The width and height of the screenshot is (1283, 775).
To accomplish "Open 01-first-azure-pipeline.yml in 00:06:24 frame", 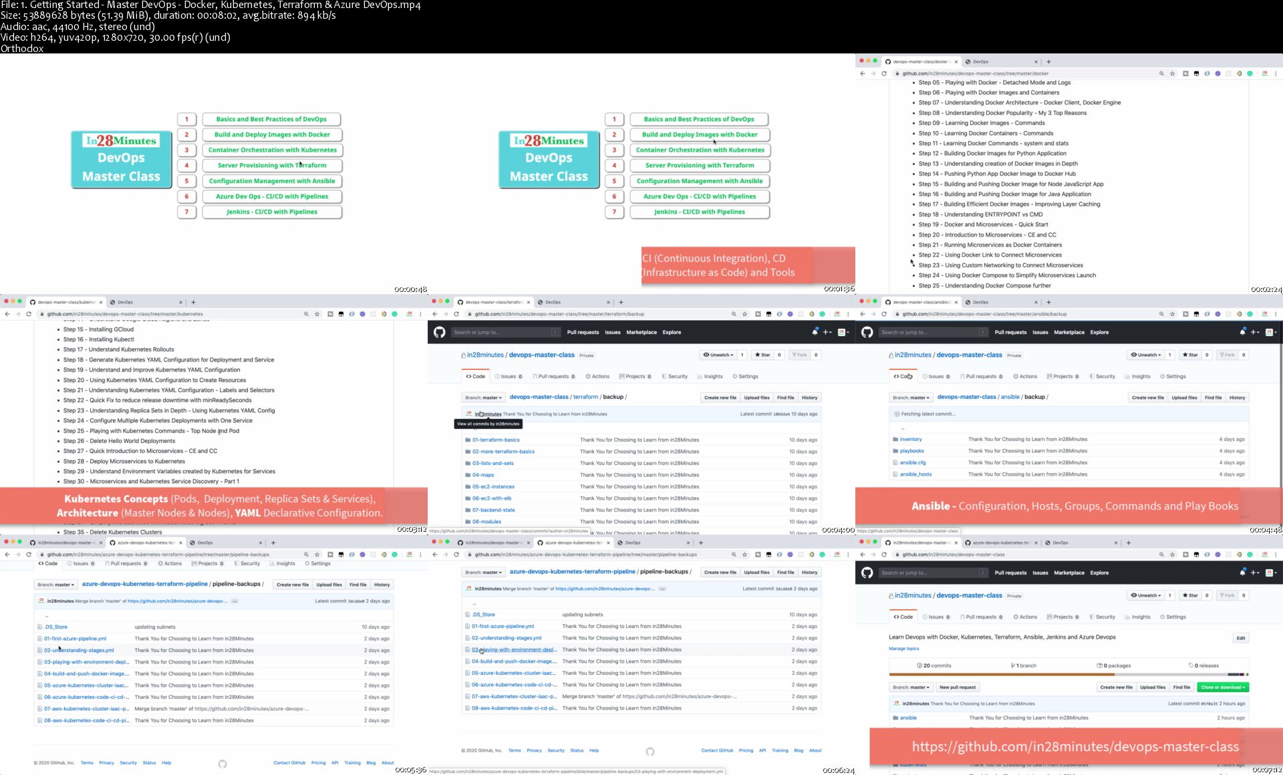I will coord(503,626).
